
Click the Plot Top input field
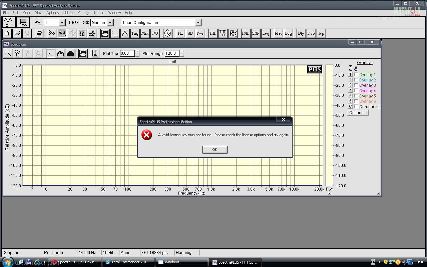tap(127, 53)
